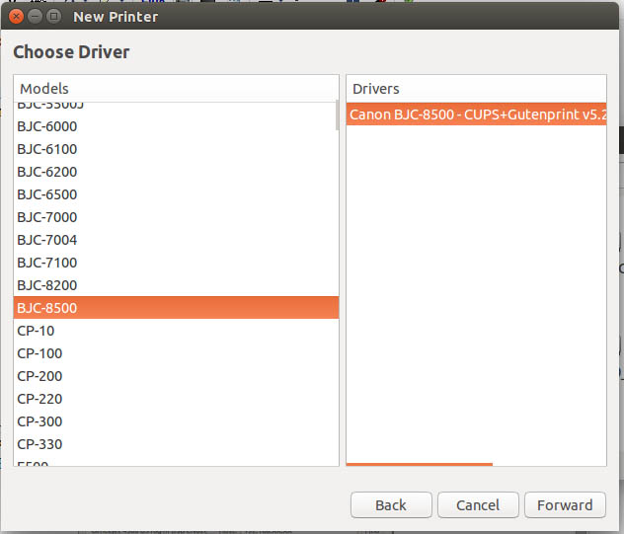Select model BJC-6000
The width and height of the screenshot is (624, 534).
pyautogui.click(x=176, y=126)
